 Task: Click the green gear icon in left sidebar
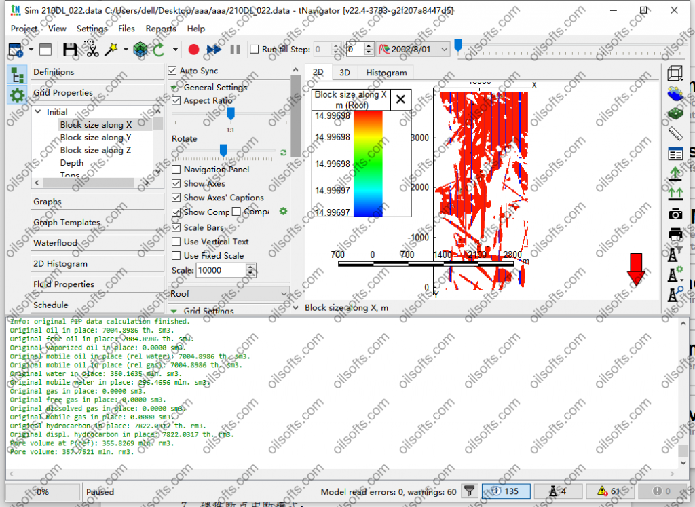[x=17, y=95]
